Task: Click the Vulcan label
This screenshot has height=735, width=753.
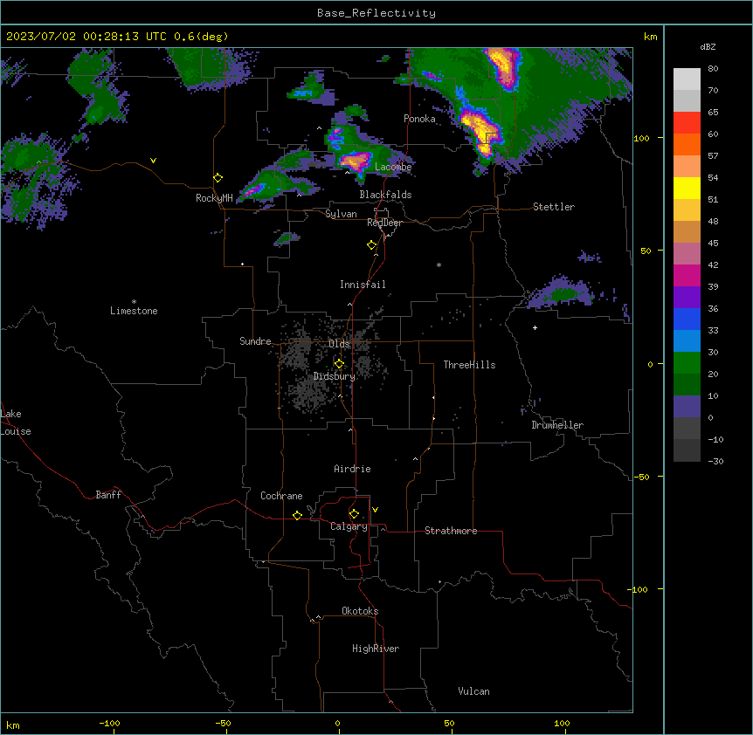Action: pos(473,691)
